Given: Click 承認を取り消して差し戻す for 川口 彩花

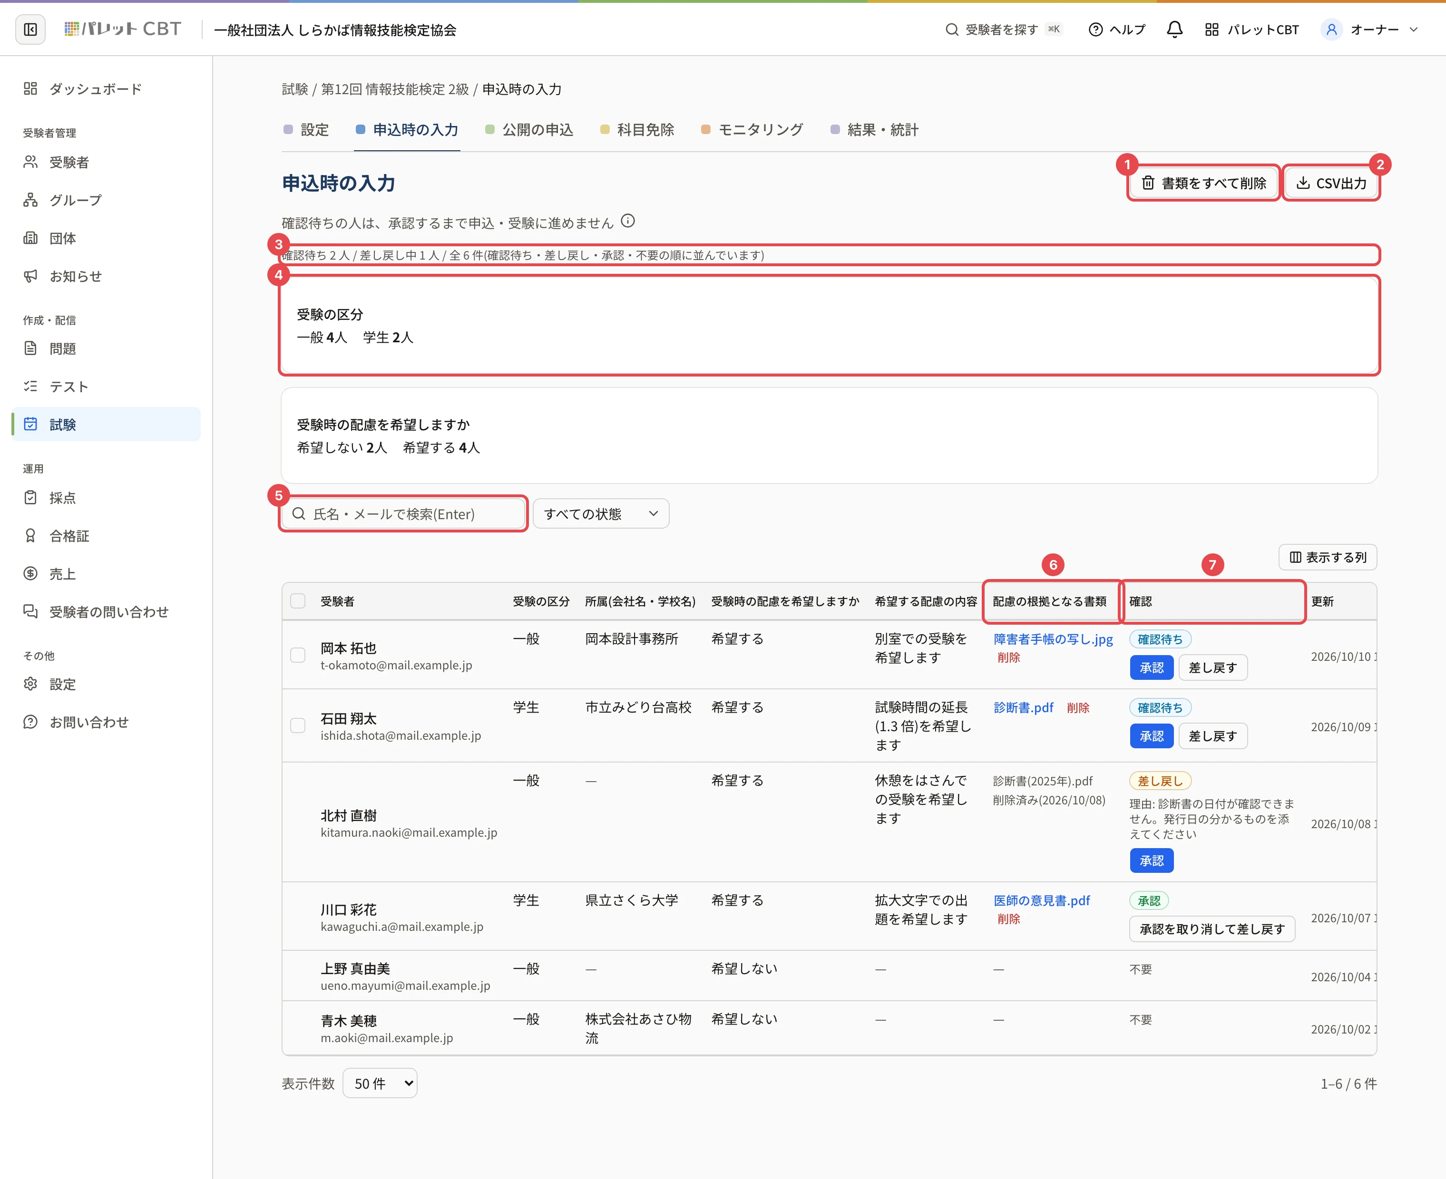Looking at the screenshot, I should tap(1212, 929).
